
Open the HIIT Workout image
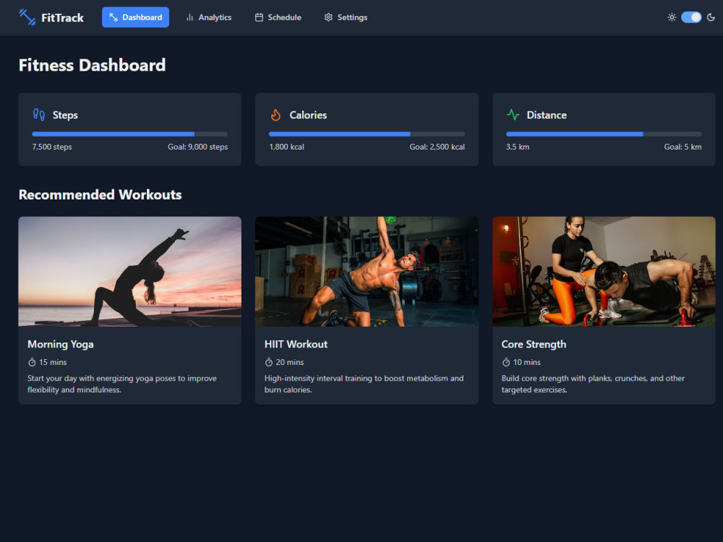(x=367, y=272)
